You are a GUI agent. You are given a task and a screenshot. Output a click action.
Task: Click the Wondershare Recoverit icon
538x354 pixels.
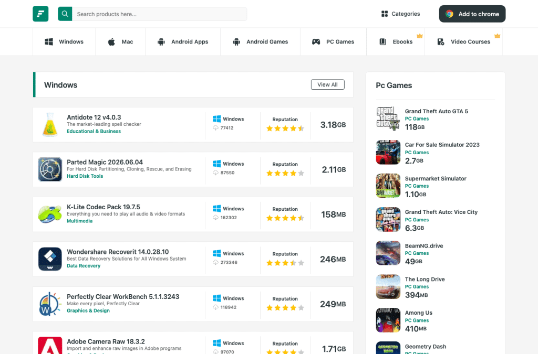50,259
